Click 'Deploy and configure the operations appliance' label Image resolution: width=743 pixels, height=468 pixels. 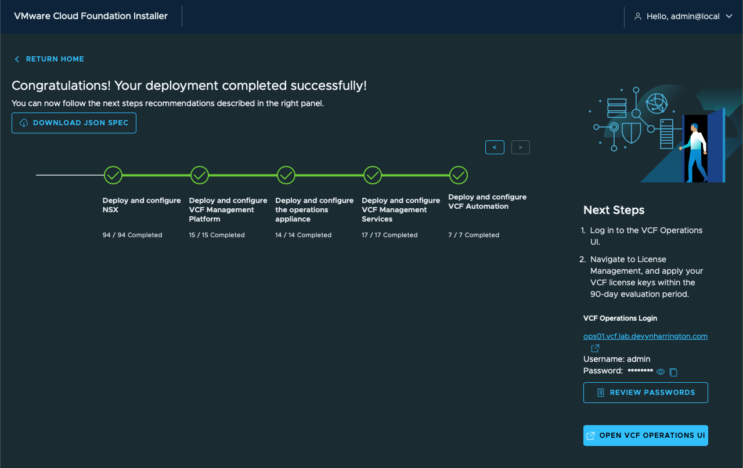[x=314, y=209]
